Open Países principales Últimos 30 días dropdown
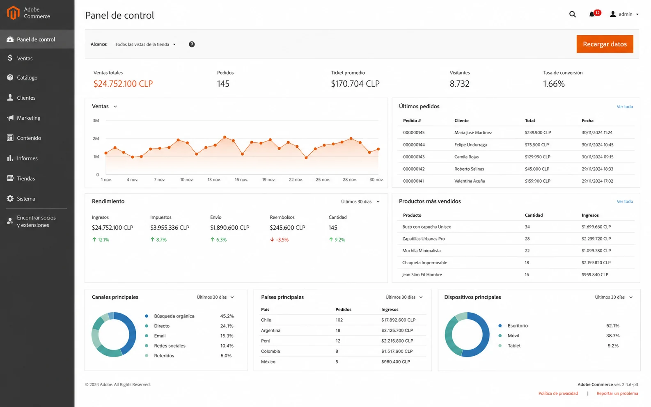The height and width of the screenshot is (407, 651). click(404, 297)
